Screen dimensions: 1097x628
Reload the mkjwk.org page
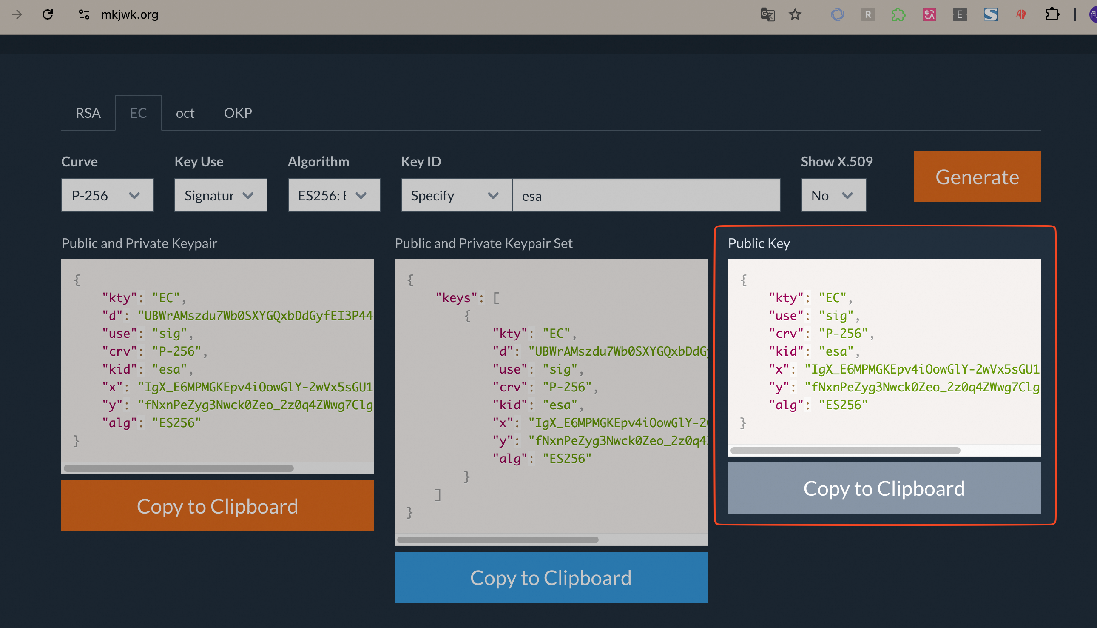point(48,14)
